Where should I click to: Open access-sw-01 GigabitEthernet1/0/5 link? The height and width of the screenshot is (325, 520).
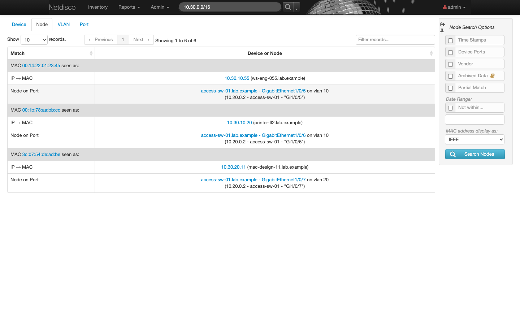pos(253,91)
